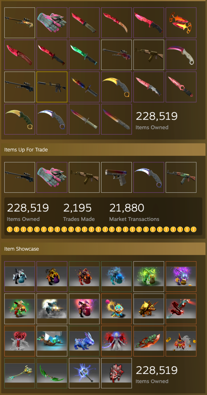Select the yellow-bordered M4A1-S rifle item
Screen dimensions: 207x395
tap(52, 87)
